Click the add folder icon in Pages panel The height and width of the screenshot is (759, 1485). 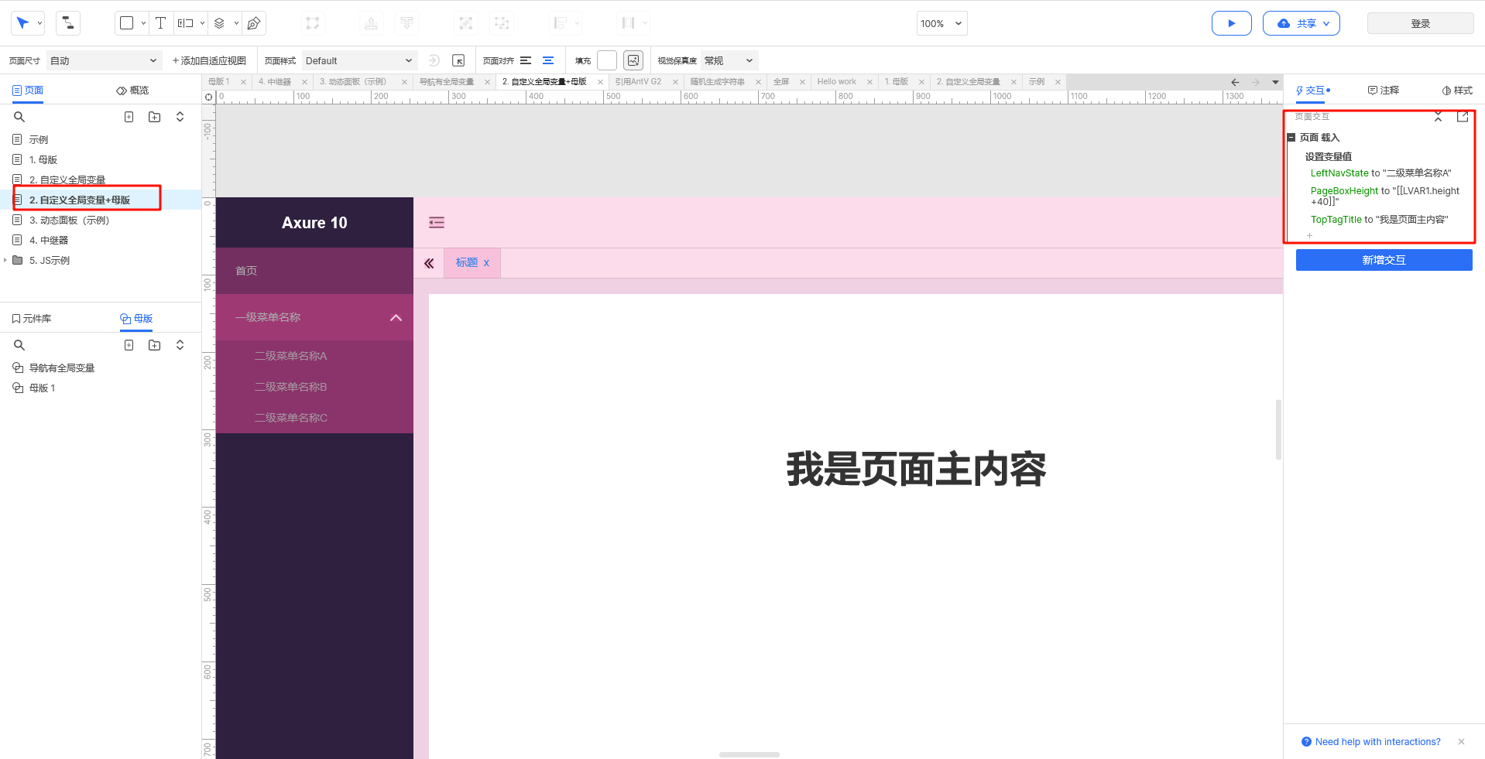tap(155, 117)
